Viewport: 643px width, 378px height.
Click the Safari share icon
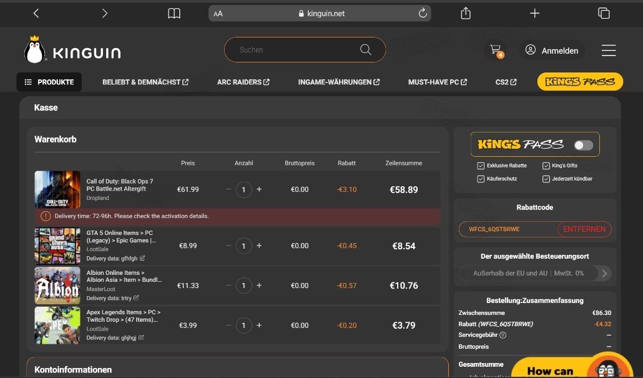(466, 13)
